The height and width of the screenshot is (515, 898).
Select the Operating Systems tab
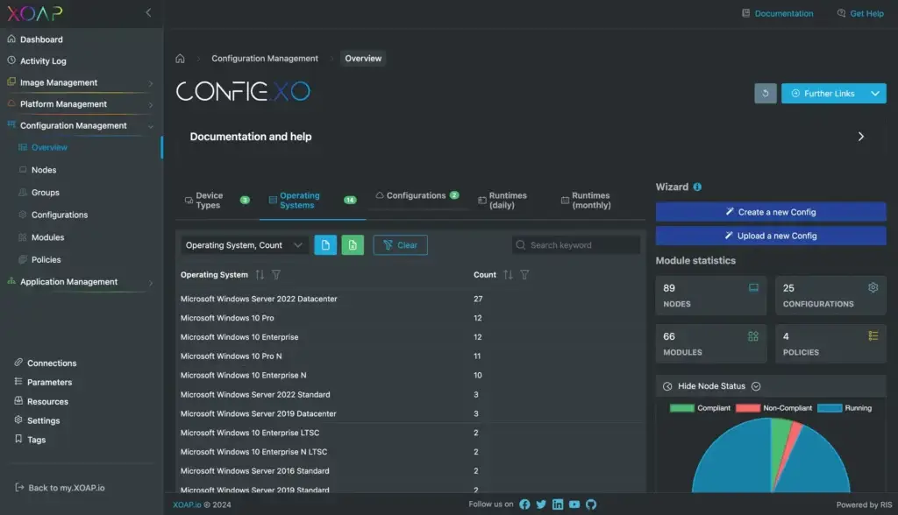313,201
